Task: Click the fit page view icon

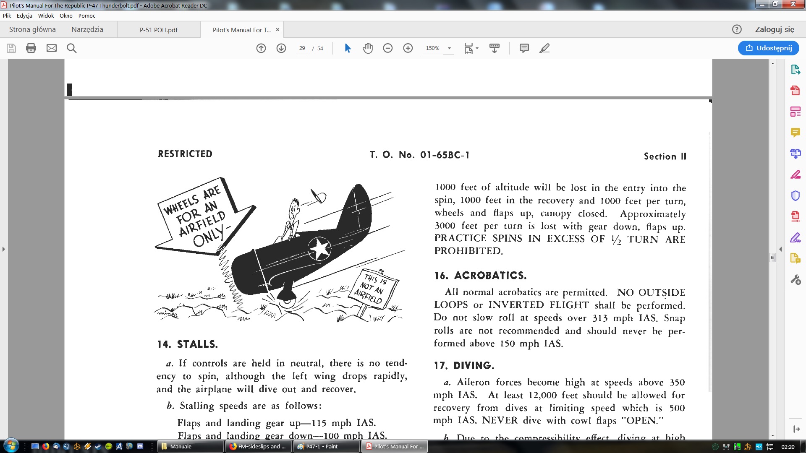Action: (x=468, y=48)
